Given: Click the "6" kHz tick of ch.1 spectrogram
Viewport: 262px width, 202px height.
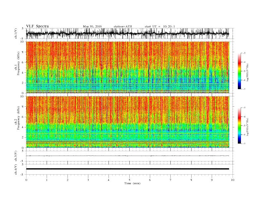Looking at the screenshot, I should click(x=23, y=62).
